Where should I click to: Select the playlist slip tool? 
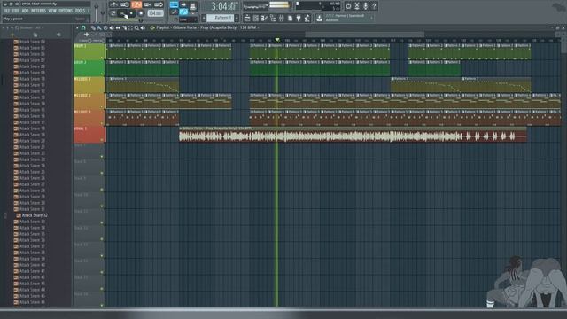tap(118, 27)
